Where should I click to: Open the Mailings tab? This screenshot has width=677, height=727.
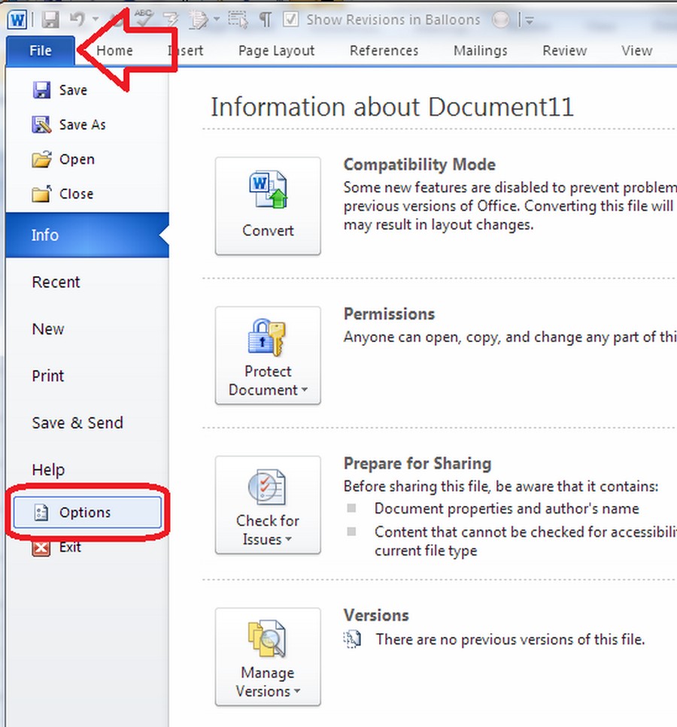click(480, 50)
